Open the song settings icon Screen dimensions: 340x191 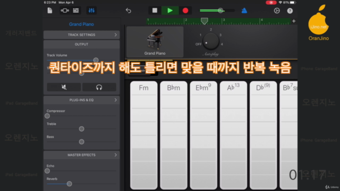[x=277, y=11]
